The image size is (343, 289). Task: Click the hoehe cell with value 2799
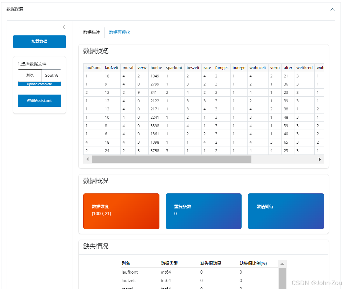[156, 84]
